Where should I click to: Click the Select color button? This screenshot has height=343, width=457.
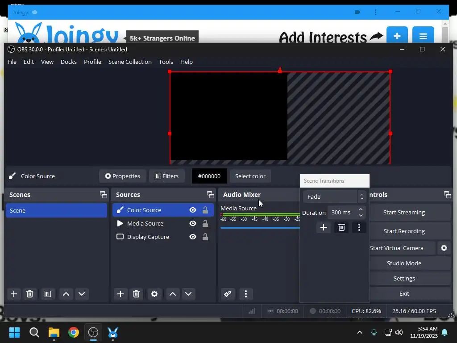pos(250,176)
